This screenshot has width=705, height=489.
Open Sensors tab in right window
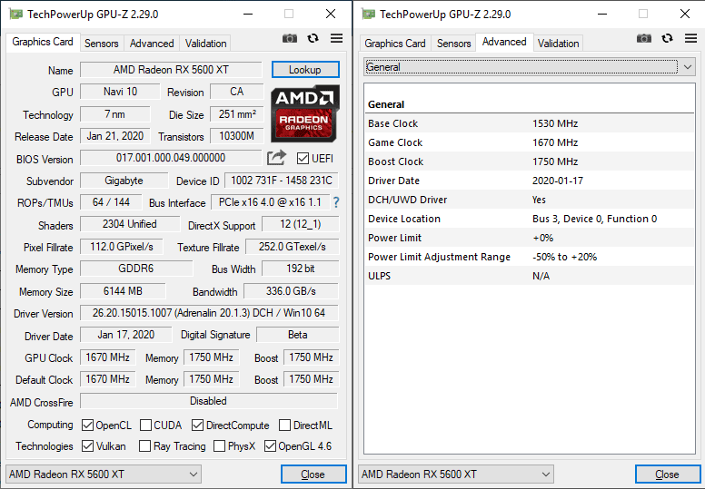point(454,44)
